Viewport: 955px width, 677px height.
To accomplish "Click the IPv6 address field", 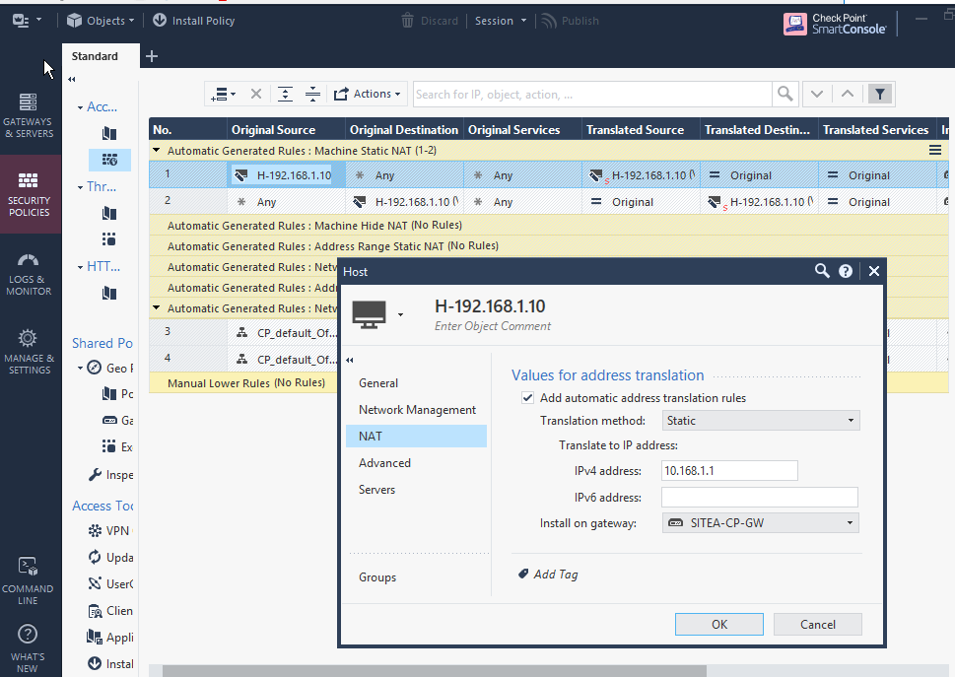I will (760, 498).
